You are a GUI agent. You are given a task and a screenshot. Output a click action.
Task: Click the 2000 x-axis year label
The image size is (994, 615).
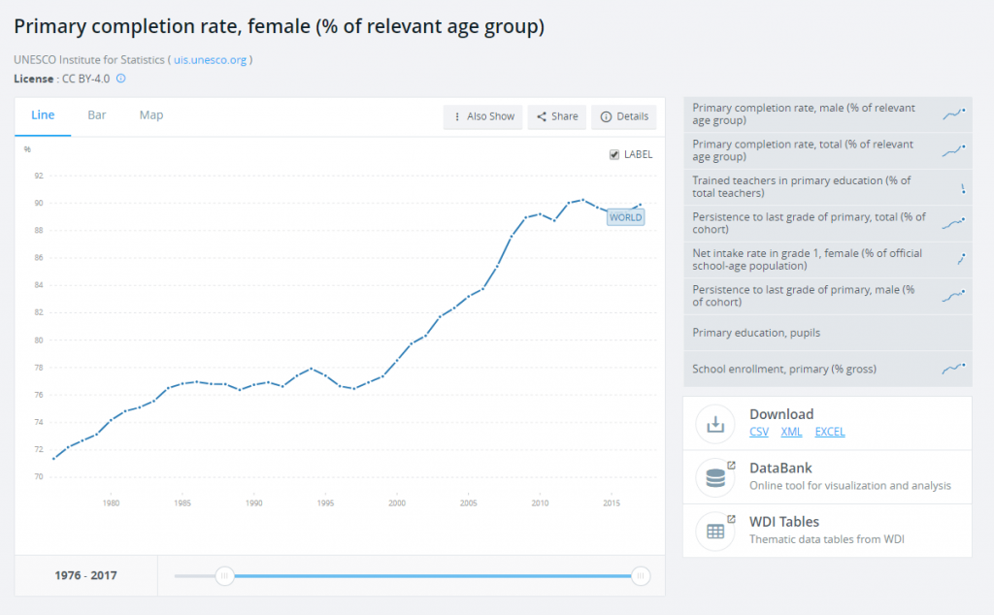tap(397, 502)
